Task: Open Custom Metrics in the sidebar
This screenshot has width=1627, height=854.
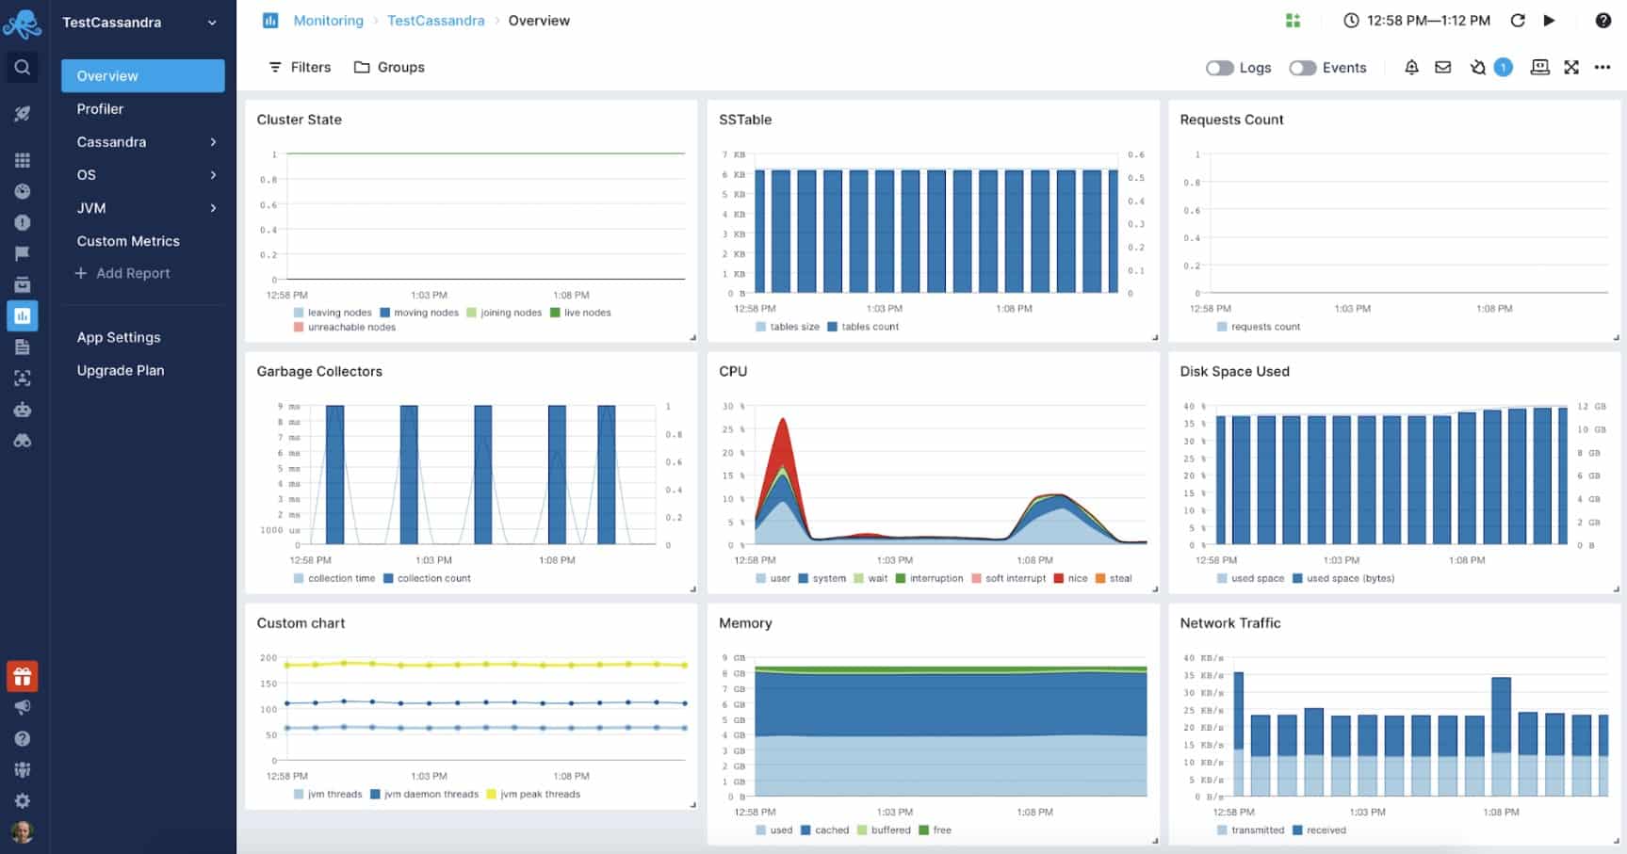Action: (128, 241)
